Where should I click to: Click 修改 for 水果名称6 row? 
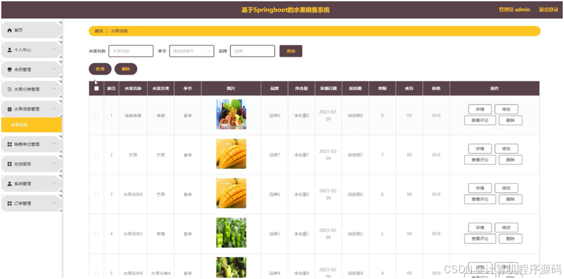[x=506, y=188]
